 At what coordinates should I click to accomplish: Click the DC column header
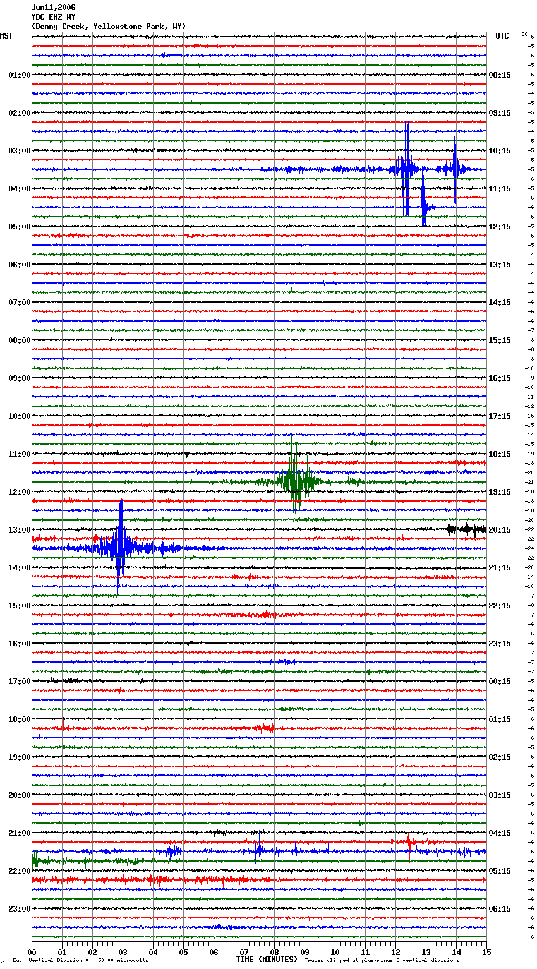tap(524, 34)
